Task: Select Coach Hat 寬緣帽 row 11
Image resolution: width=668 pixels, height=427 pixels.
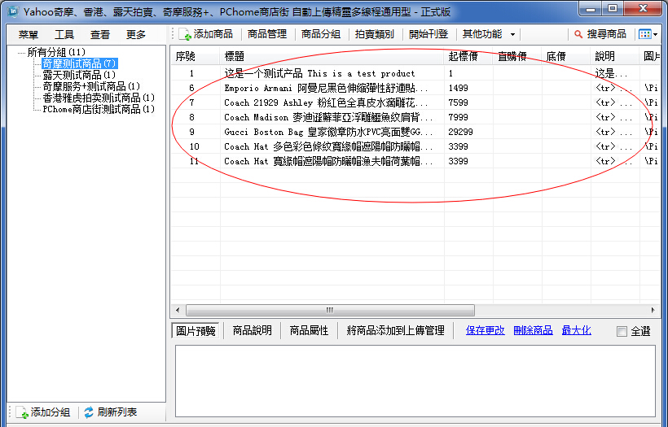Action: pos(415,161)
